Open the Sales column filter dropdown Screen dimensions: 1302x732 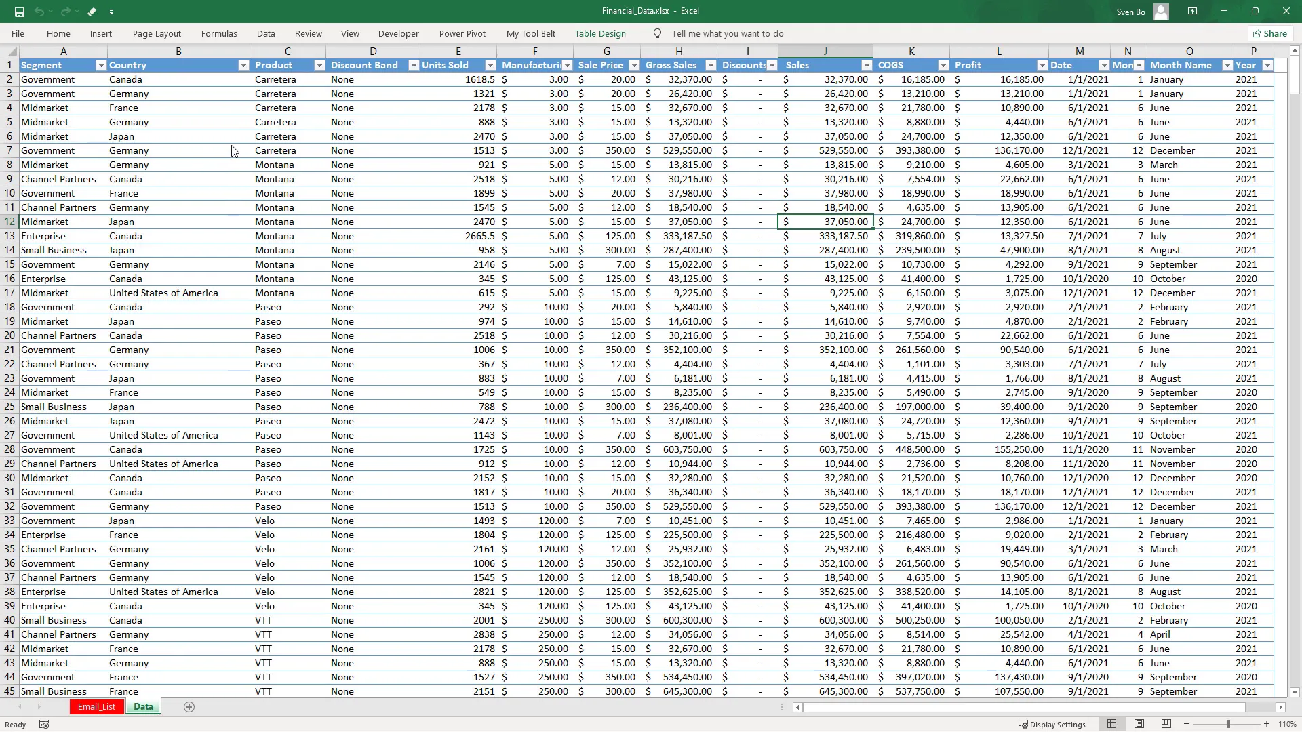click(867, 66)
